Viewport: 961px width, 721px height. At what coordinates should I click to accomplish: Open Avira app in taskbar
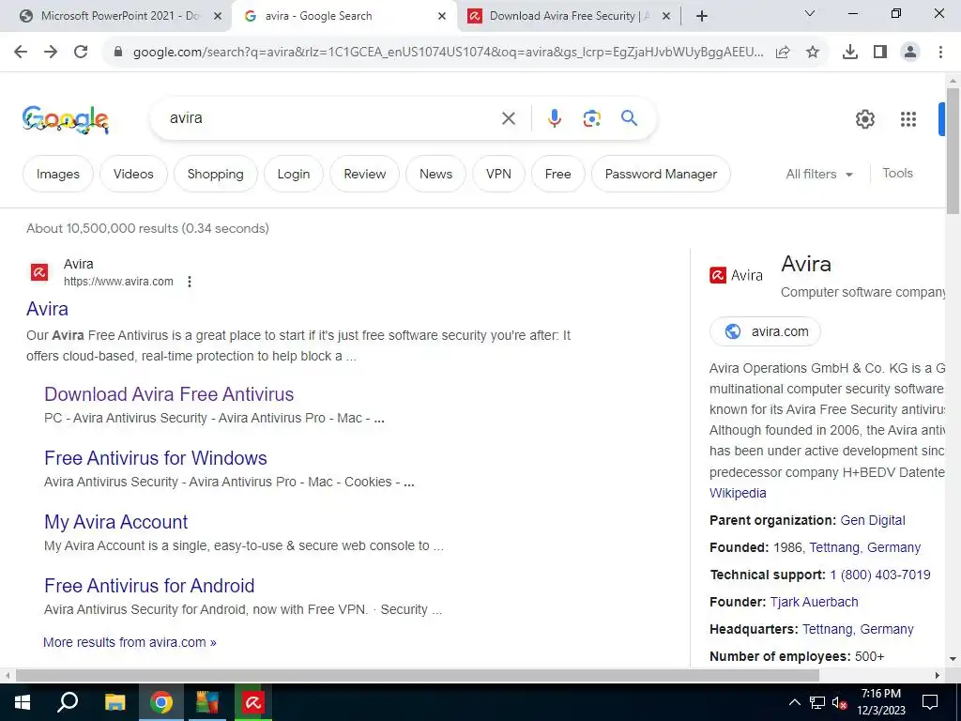[253, 702]
